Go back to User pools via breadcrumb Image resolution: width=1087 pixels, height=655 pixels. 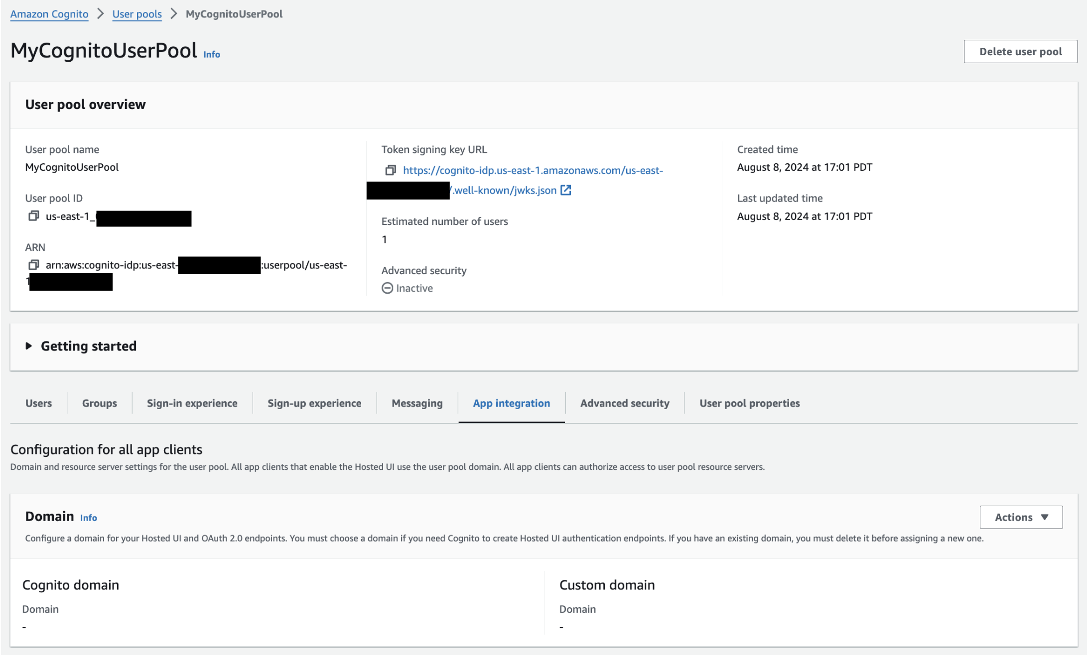137,14
